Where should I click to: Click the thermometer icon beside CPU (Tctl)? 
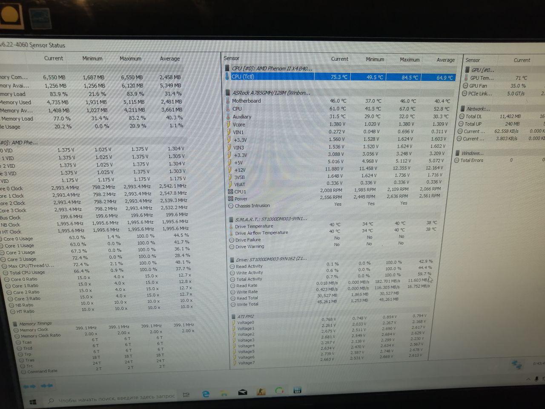(227, 77)
